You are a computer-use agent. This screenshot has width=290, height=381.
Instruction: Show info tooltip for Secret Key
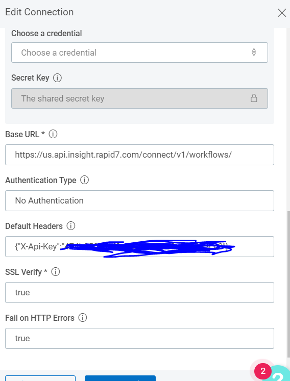coord(57,78)
